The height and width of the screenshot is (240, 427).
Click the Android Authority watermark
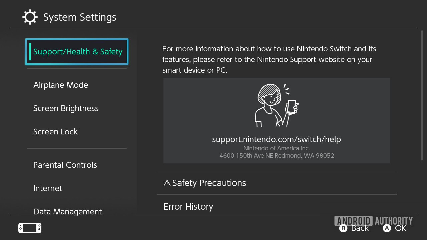click(374, 220)
